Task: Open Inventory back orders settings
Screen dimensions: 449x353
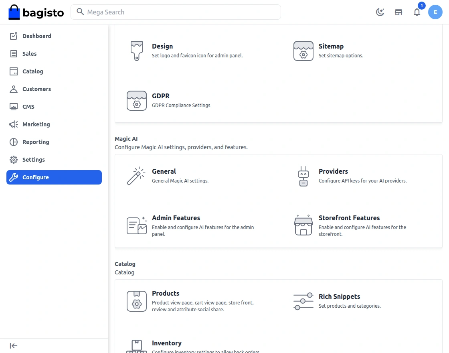Action: 167,343
